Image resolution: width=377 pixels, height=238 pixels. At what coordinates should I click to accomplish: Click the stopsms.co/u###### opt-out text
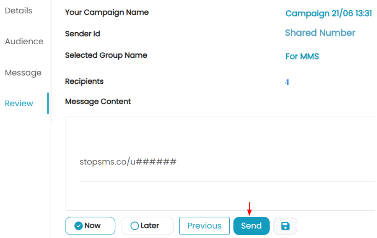128,161
